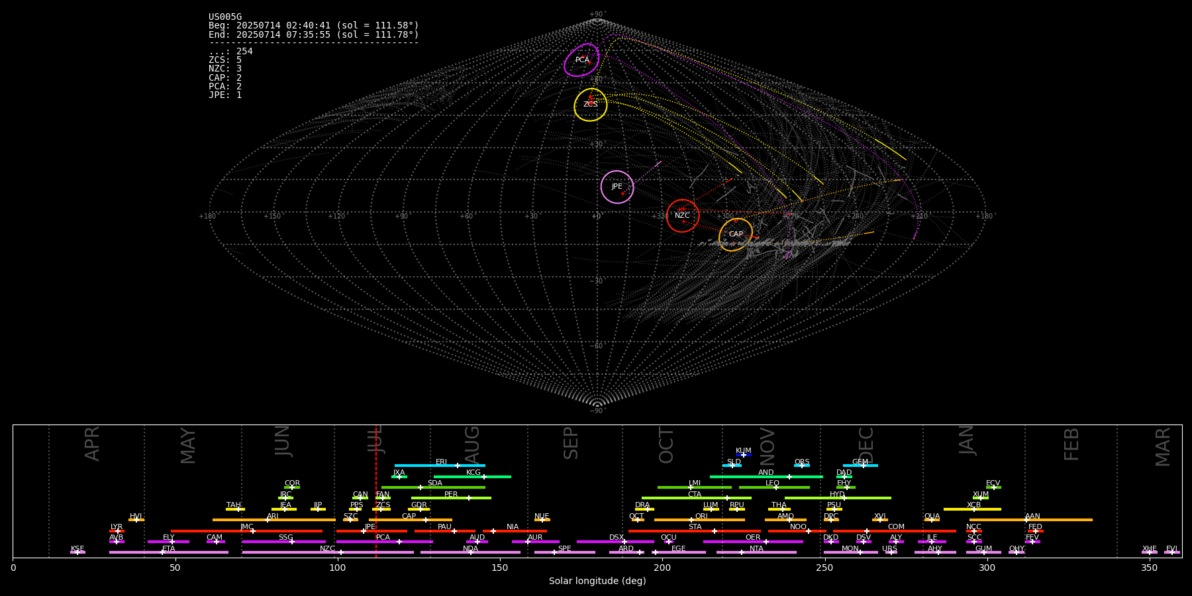Screen dimensions: 1192x596
Task: Click the purple SSG shower bar
Action: [283, 542]
